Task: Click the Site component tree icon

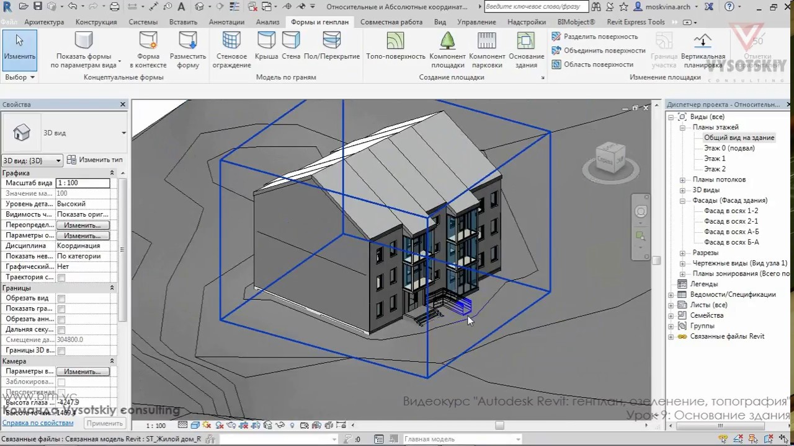Action: [447, 42]
